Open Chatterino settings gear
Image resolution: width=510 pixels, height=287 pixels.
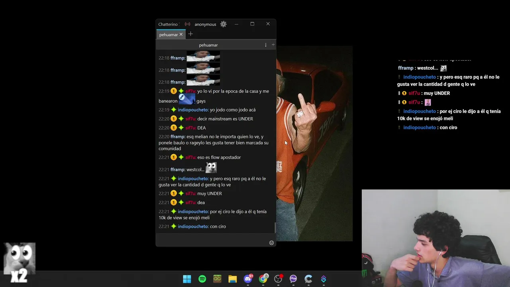[224, 24]
